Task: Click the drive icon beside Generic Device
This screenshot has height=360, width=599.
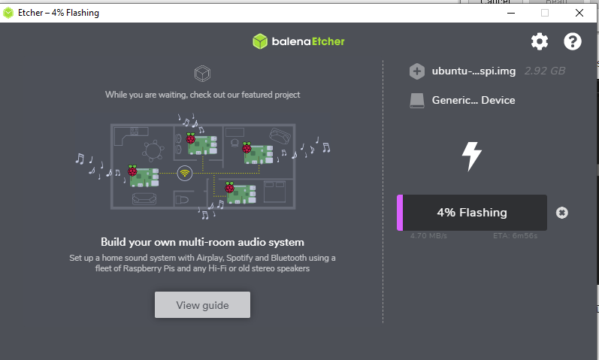Action: point(417,101)
